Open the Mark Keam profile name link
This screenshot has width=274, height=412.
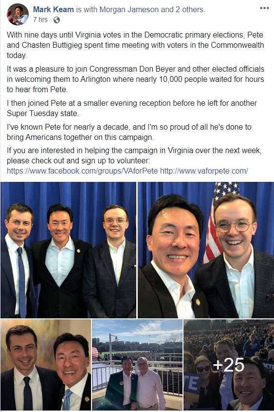pyautogui.click(x=53, y=9)
